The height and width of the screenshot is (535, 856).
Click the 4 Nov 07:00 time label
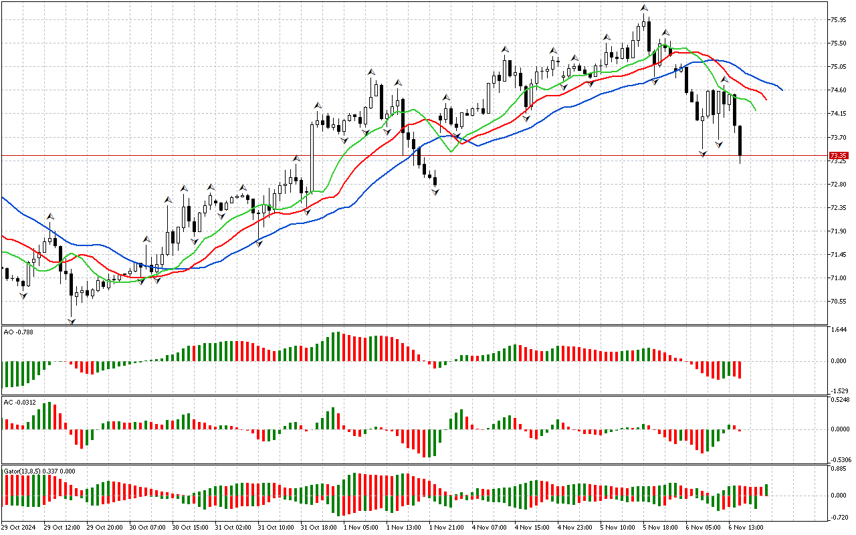click(490, 527)
